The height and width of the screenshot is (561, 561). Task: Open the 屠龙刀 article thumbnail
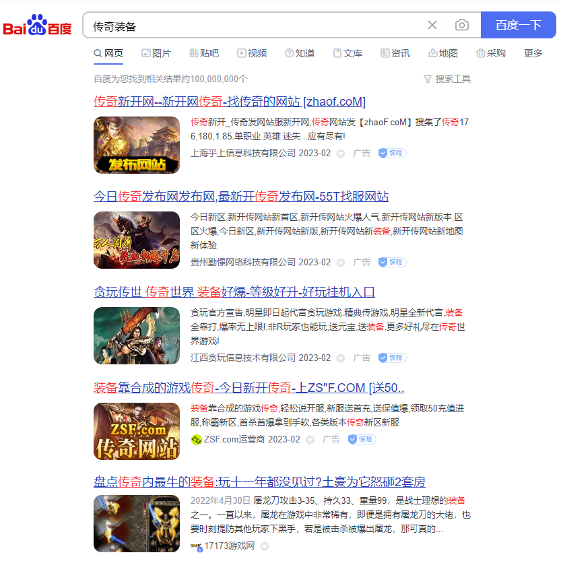click(x=137, y=524)
